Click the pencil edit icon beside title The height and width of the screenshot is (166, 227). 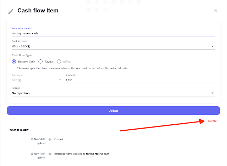click(10, 11)
